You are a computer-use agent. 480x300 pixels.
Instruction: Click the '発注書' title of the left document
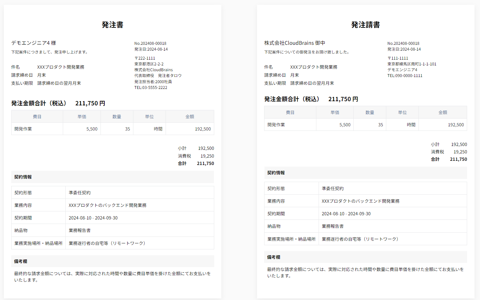click(x=112, y=25)
